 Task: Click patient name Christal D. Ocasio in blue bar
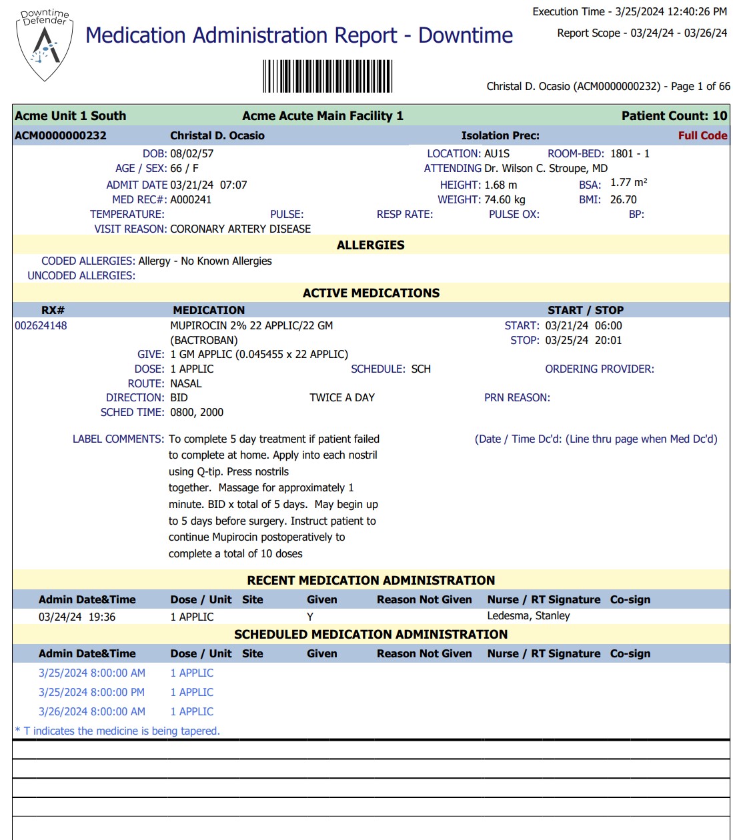click(x=217, y=135)
